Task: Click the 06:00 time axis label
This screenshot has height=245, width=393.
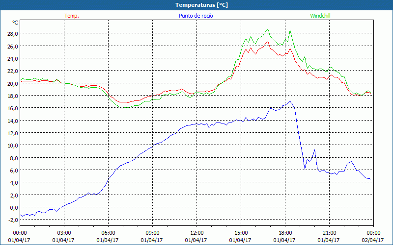Action: [108, 233]
